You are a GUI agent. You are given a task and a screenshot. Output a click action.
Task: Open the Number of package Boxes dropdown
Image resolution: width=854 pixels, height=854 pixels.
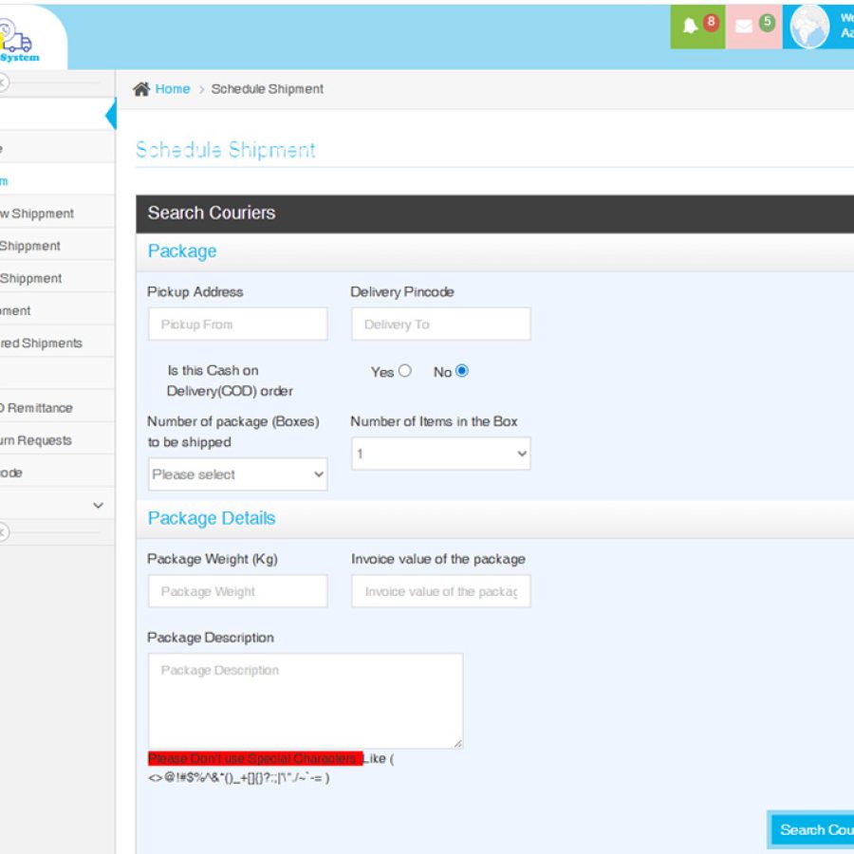point(237,474)
